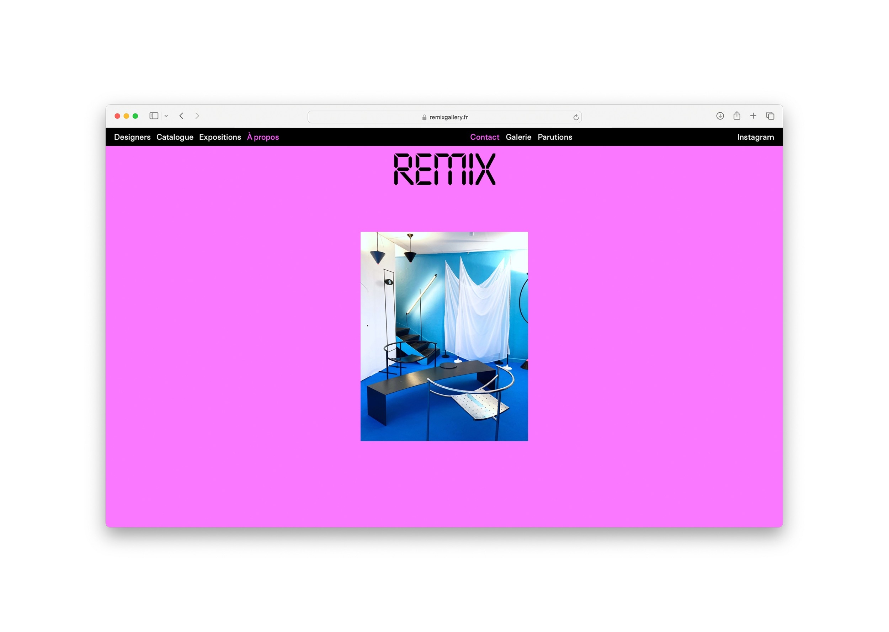Switch to the Parutions section
Screen dimensions: 889x632
point(555,137)
